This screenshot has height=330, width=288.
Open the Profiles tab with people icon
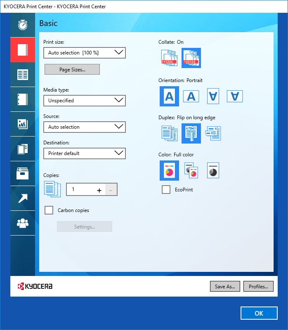(x=23, y=223)
